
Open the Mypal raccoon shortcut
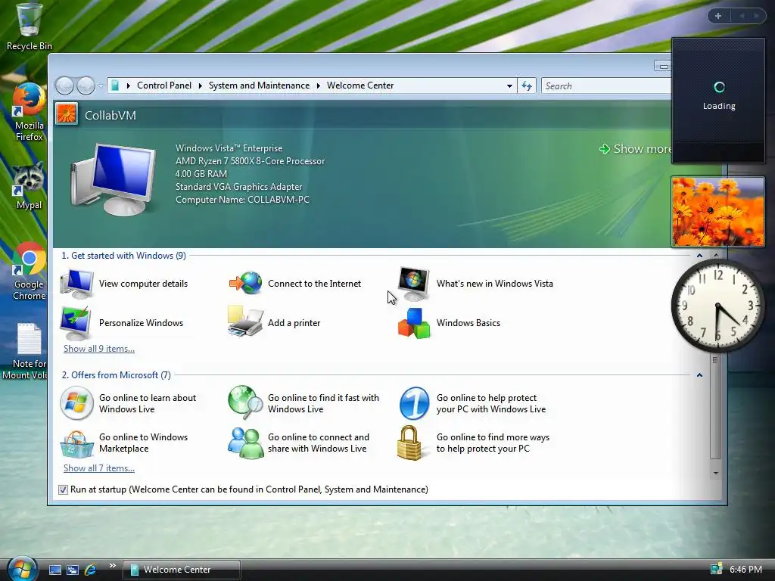pyautogui.click(x=29, y=186)
